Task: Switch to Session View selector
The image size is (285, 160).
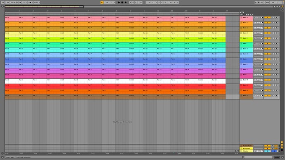Action: [283, 9]
